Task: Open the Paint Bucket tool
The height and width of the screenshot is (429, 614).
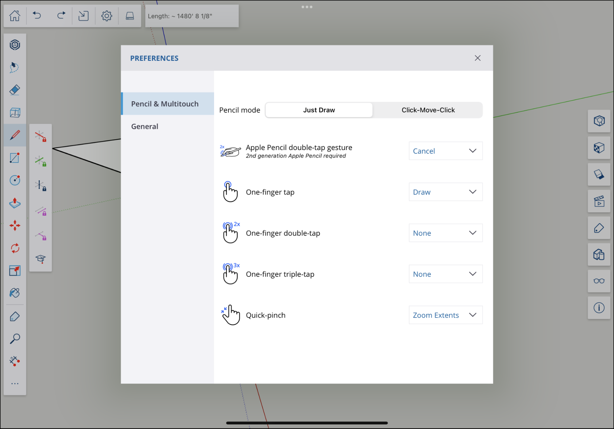Action: 15,293
